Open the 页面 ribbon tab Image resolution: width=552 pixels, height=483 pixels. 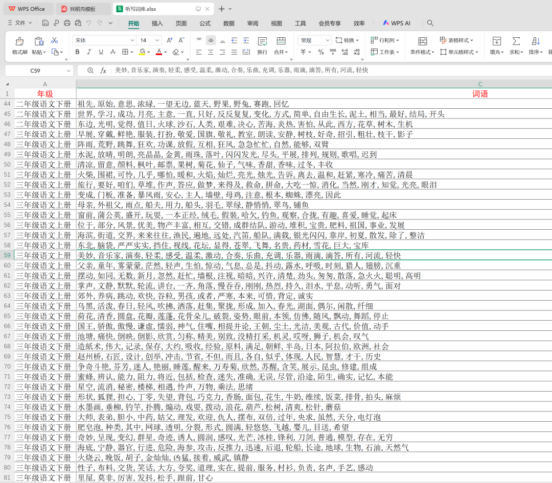181,23
